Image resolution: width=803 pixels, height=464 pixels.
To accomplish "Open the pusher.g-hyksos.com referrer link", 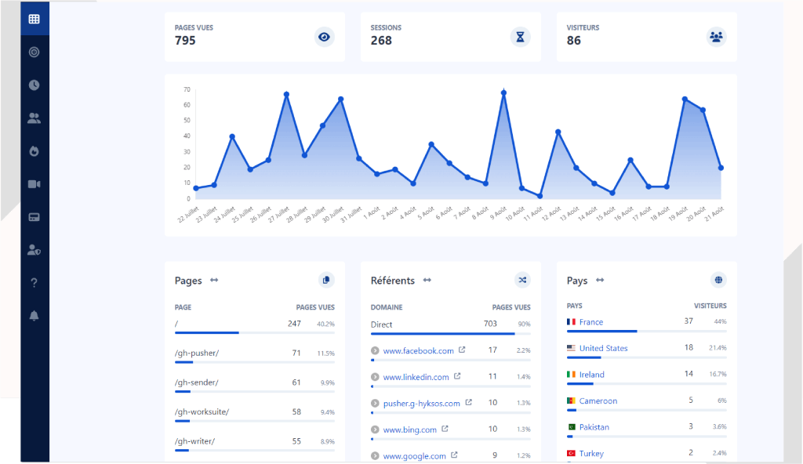I will tap(421, 404).
